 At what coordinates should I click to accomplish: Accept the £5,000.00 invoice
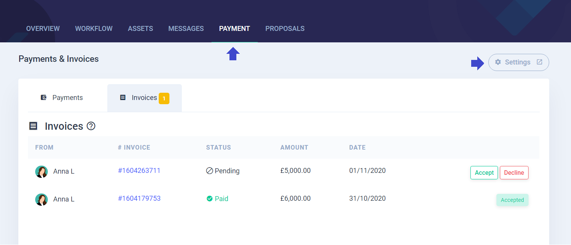coord(484,172)
